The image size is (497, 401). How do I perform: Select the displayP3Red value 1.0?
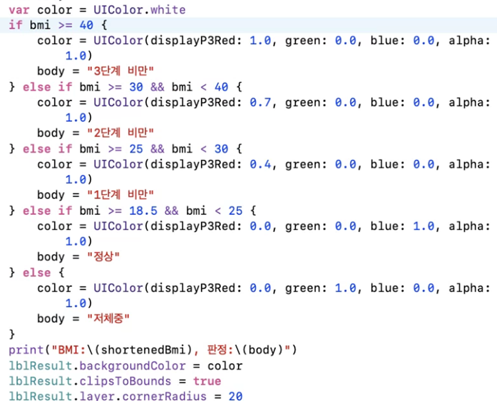tap(260, 41)
